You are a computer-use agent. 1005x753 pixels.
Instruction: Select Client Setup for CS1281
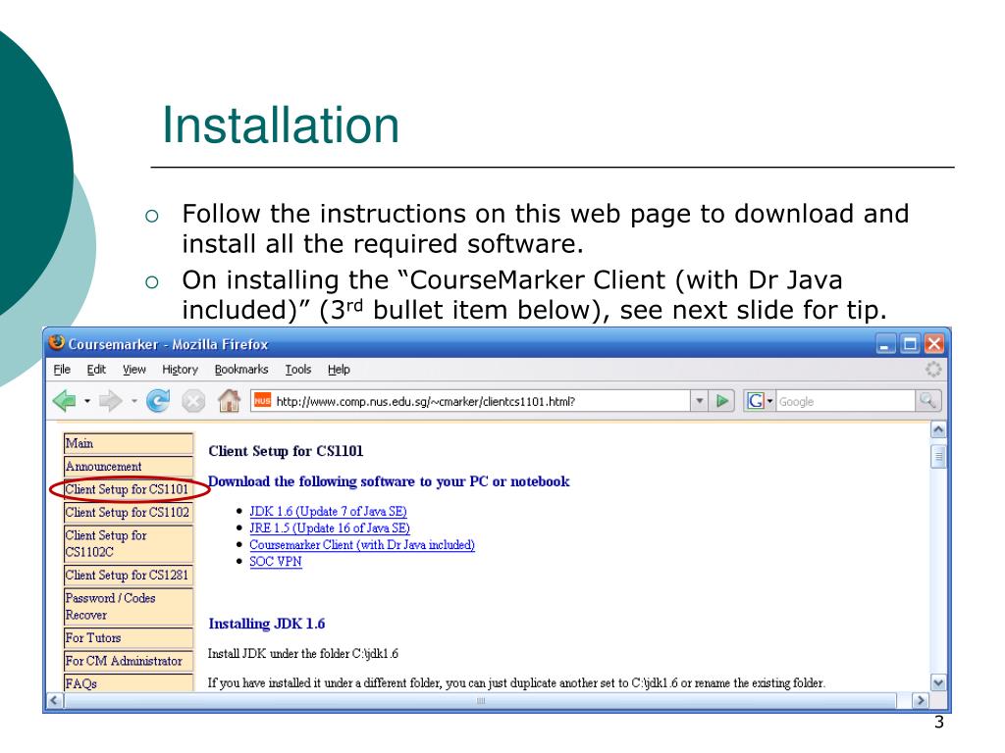129,575
